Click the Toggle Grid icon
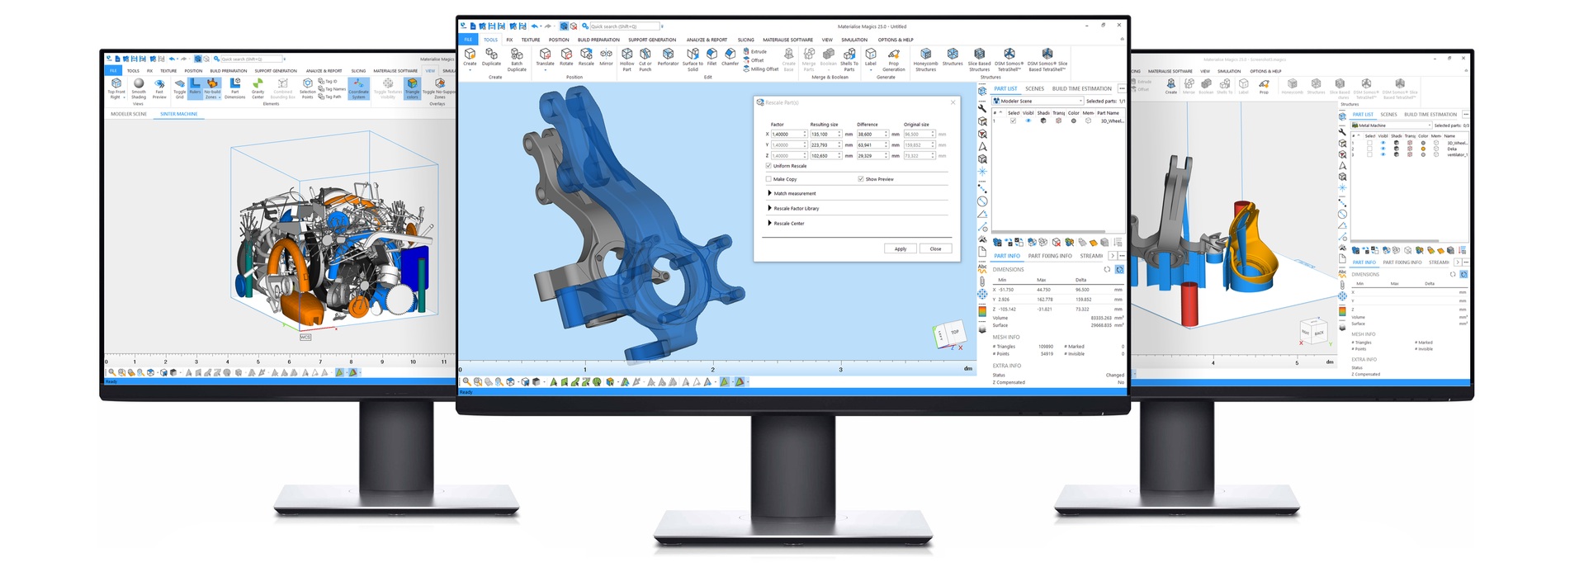1584x572 pixels. click(x=179, y=87)
